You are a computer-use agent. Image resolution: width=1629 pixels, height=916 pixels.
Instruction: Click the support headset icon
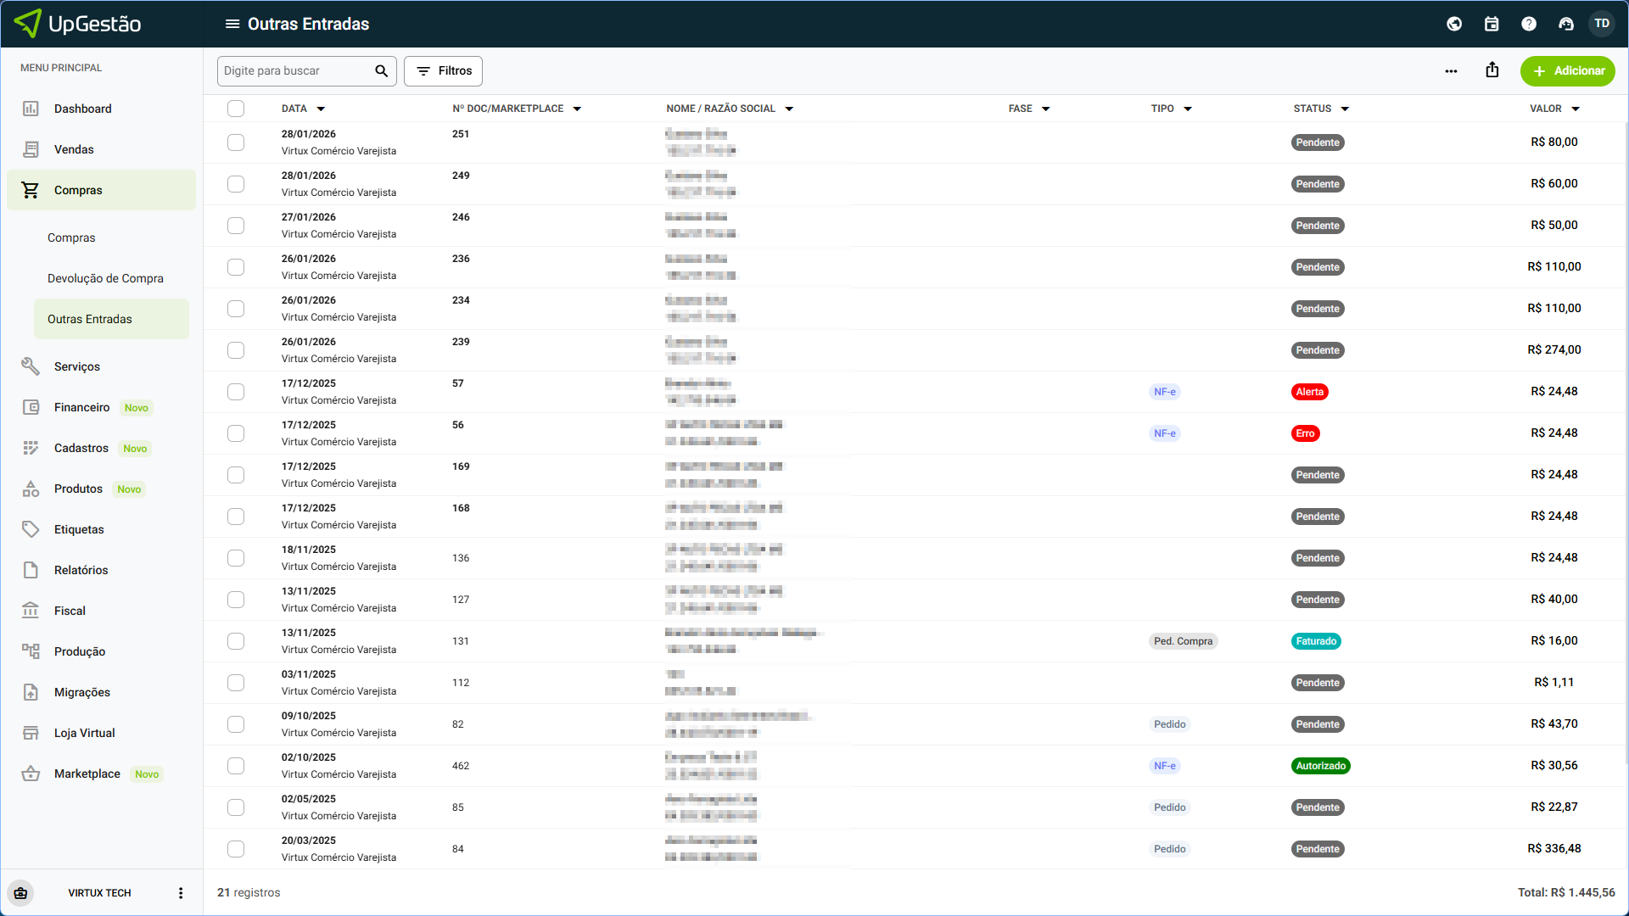coord(1566,24)
